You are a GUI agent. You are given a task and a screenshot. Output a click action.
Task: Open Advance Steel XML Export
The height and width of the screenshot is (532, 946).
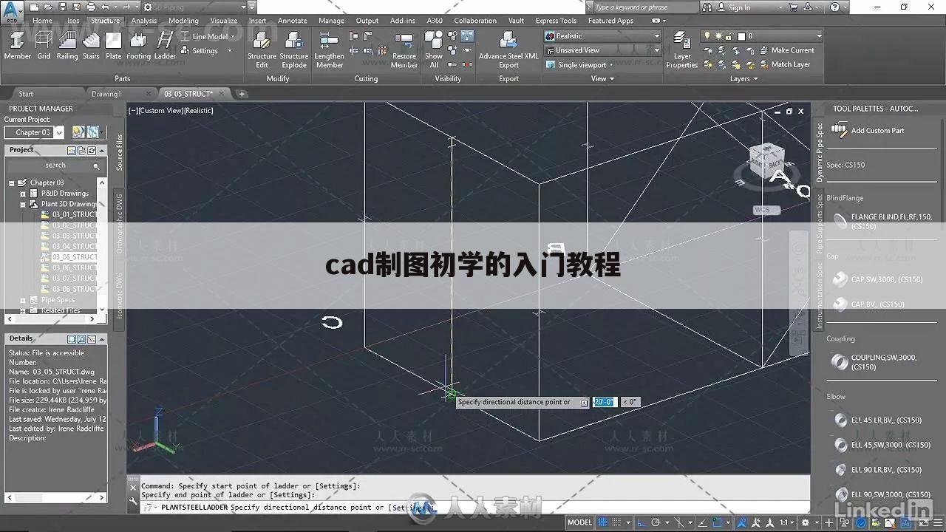point(508,50)
